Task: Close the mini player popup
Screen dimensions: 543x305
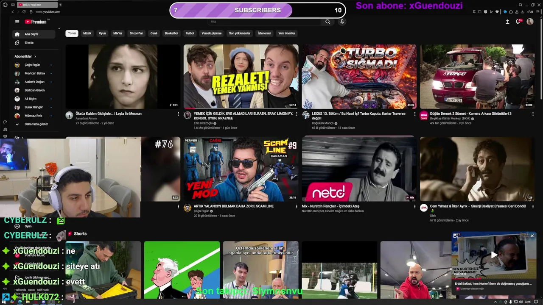Action: pyautogui.click(x=532, y=236)
